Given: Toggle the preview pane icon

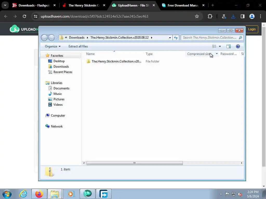Looking at the screenshot, I should (229, 46).
